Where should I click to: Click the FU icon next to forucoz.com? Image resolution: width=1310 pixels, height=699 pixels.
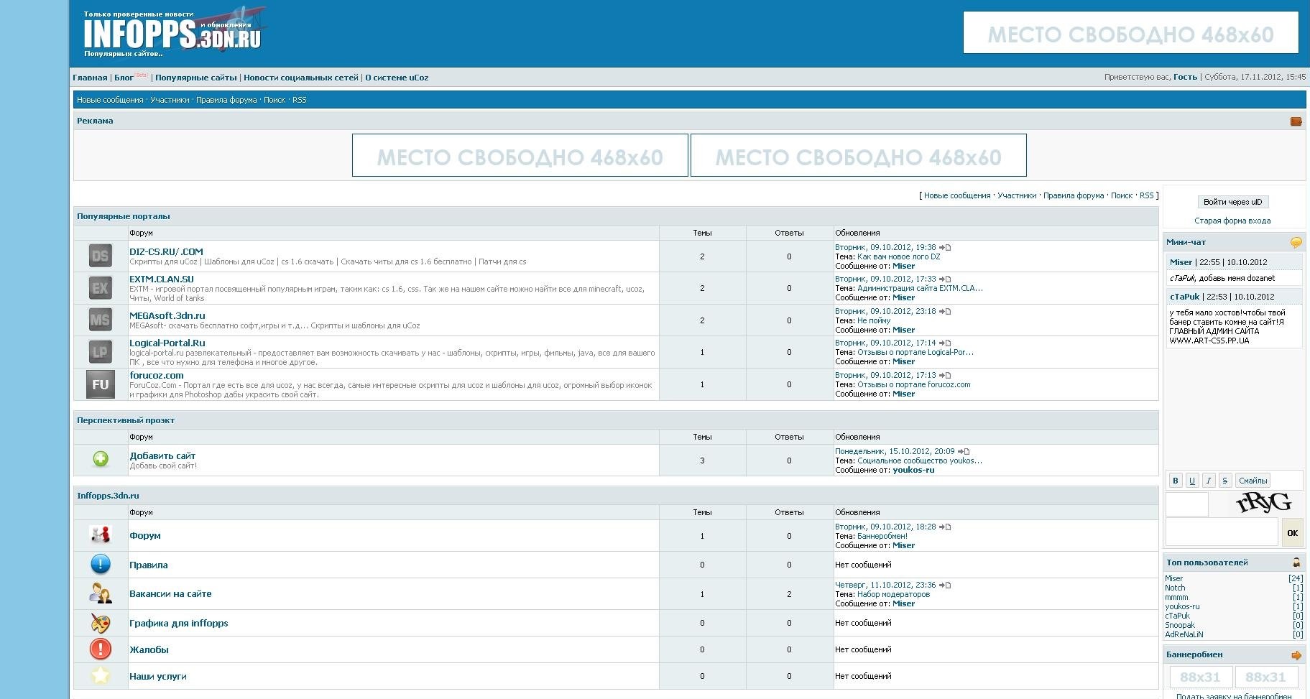tap(101, 384)
